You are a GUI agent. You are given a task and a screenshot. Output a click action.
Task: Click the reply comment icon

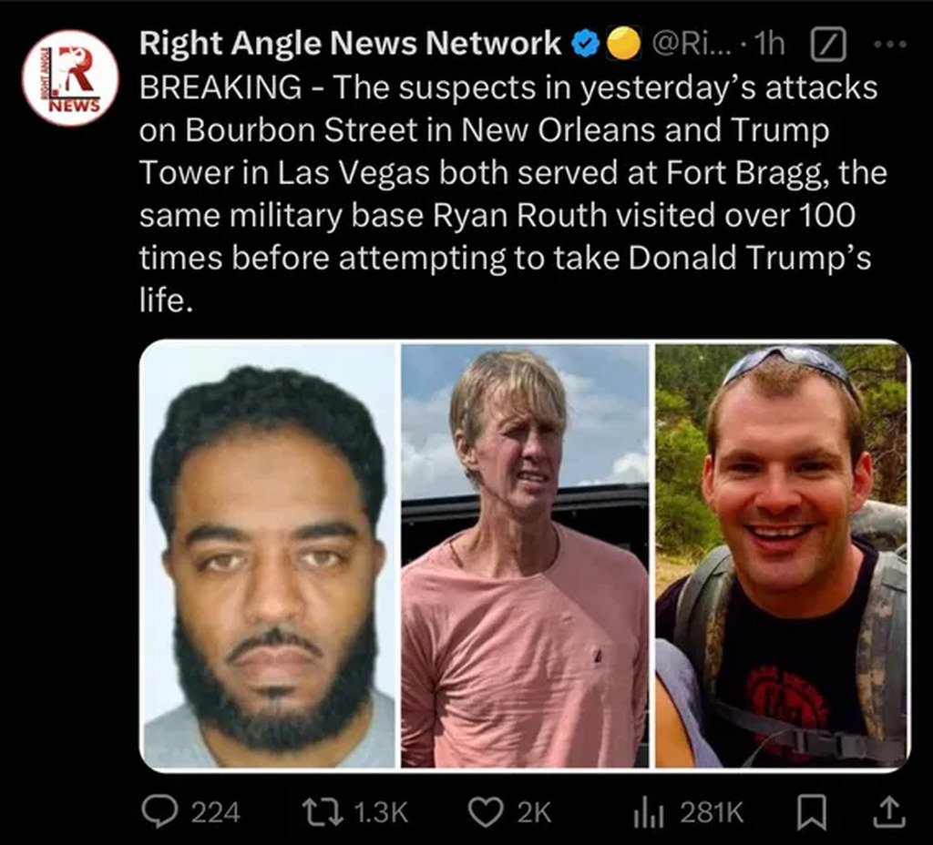159,812
